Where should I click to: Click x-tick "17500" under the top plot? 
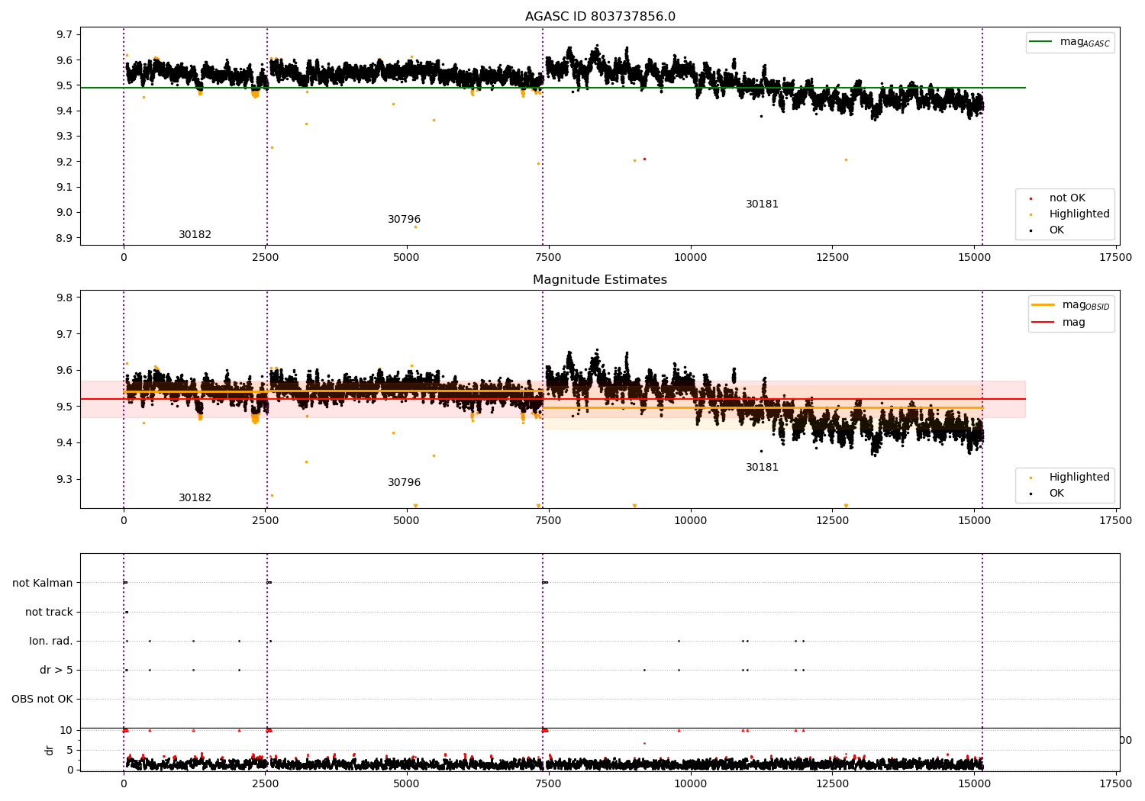click(x=1115, y=258)
